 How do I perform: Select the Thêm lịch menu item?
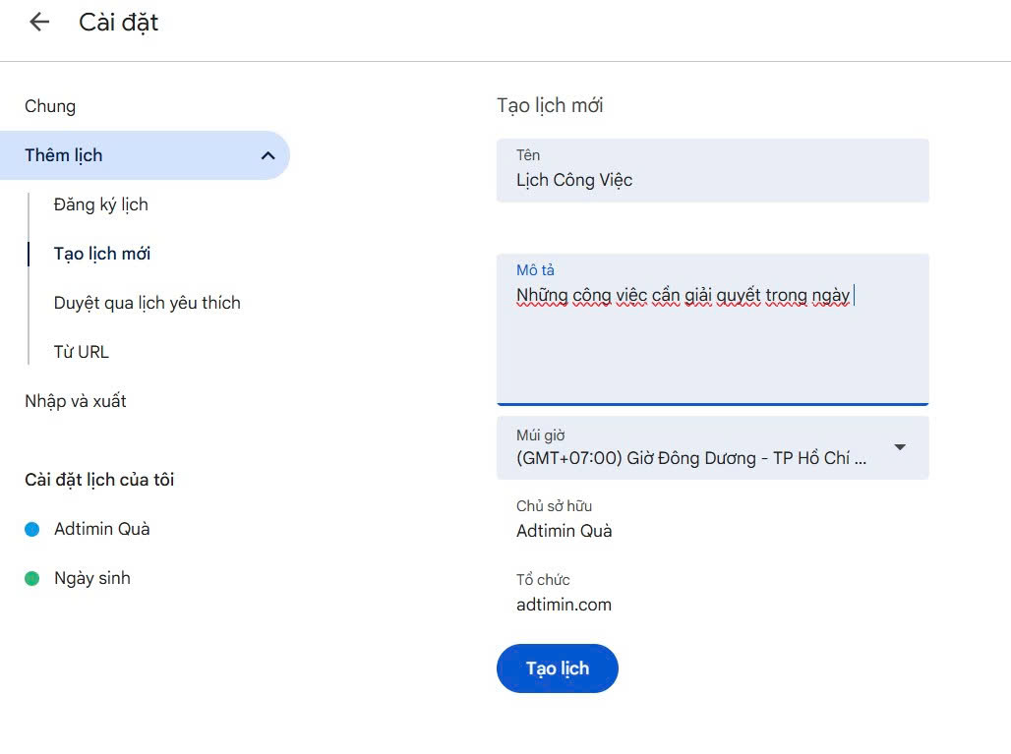64,155
